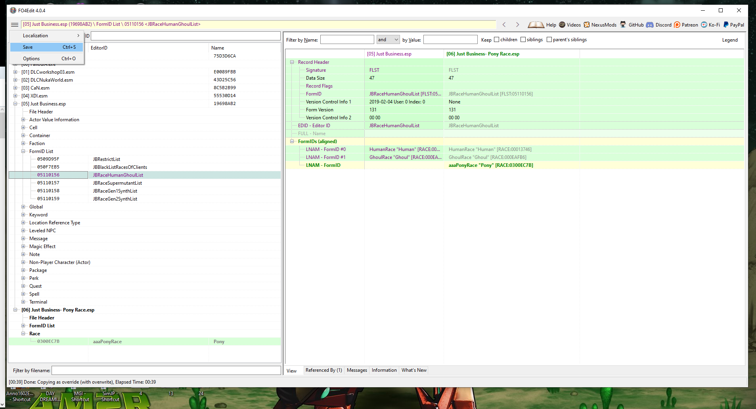Expand the Non-Player Character (Actor) group
756x409 pixels.
pyautogui.click(x=23, y=262)
